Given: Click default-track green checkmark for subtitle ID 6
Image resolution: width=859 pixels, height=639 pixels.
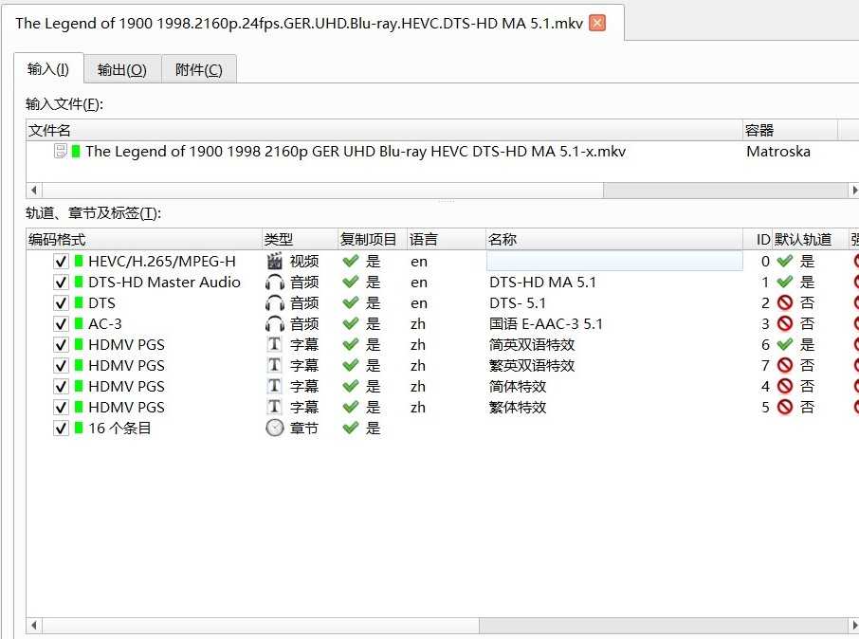Looking at the screenshot, I should point(785,345).
